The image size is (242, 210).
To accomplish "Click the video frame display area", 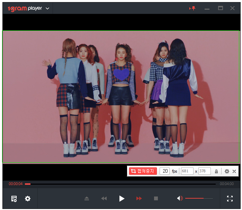I will 121,97.
